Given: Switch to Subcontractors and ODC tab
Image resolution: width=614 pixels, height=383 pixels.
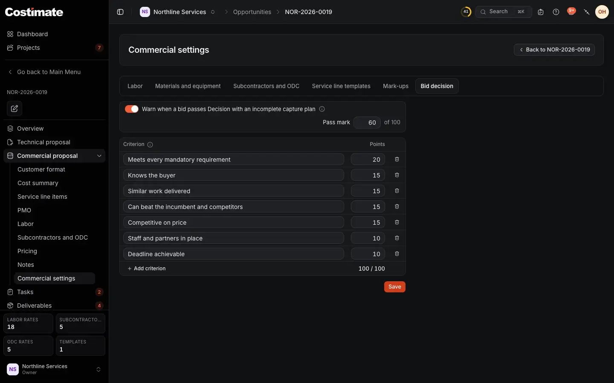Looking at the screenshot, I should tap(266, 86).
